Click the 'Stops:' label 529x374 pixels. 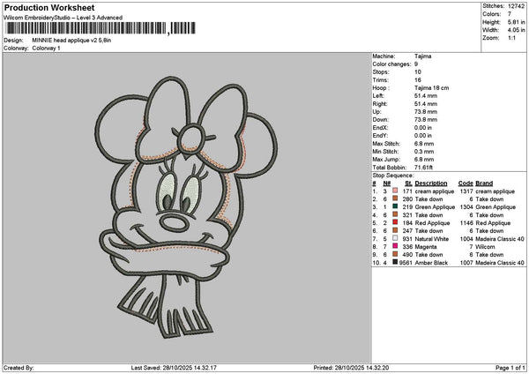(381, 72)
